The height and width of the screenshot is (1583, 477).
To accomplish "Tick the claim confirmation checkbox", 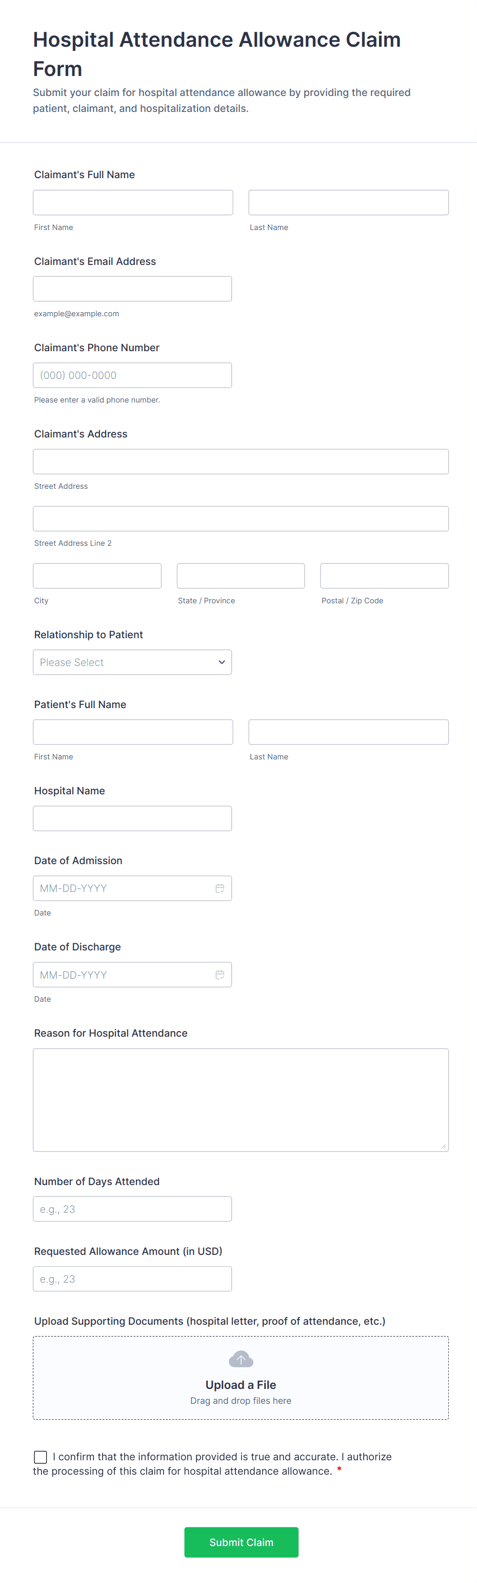I will (41, 1456).
